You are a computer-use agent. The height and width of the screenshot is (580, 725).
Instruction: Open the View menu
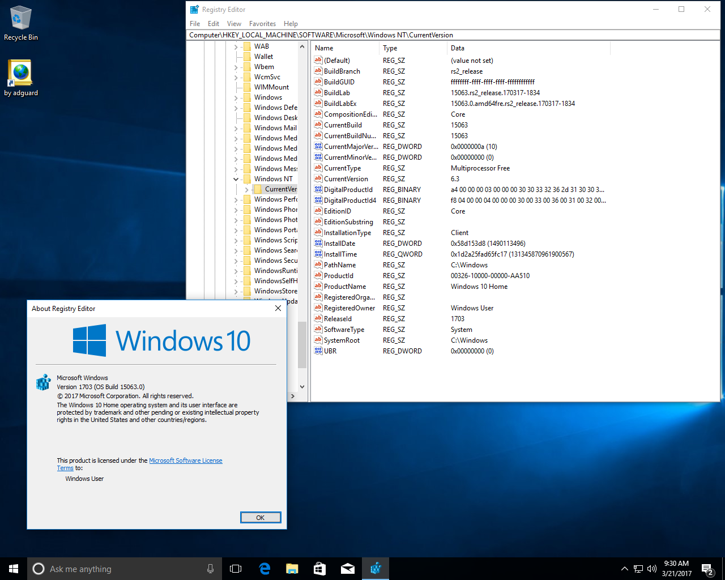click(x=234, y=24)
